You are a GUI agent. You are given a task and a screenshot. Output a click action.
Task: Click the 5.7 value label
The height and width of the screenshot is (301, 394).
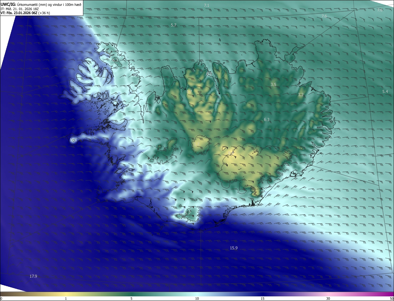coord(174,25)
